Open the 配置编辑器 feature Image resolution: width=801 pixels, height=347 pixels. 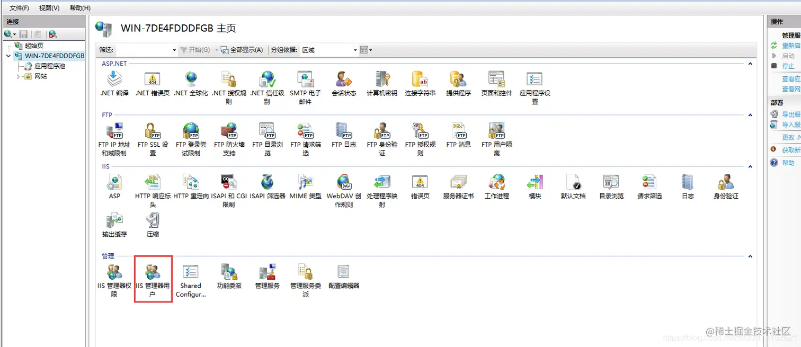pos(344,277)
